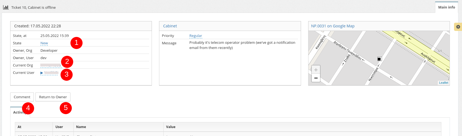The image size is (462, 136).
Task: Zoom out the map with the minus button
Action: [316, 78]
